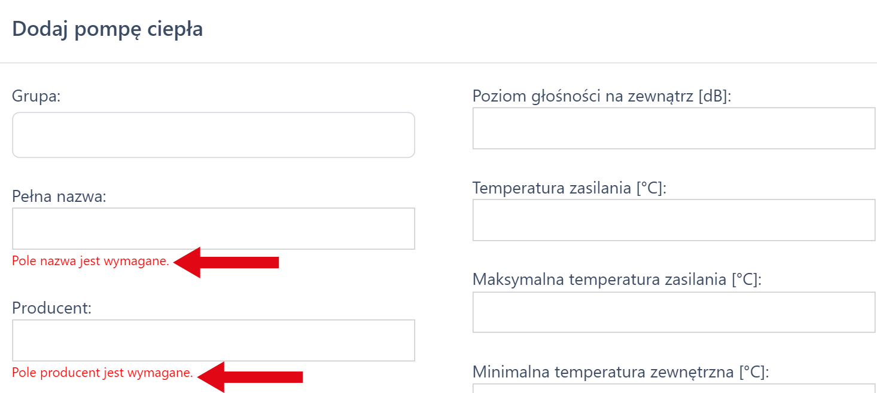The width and height of the screenshot is (877, 393).
Task: Click the Producent input box
Action: click(213, 340)
